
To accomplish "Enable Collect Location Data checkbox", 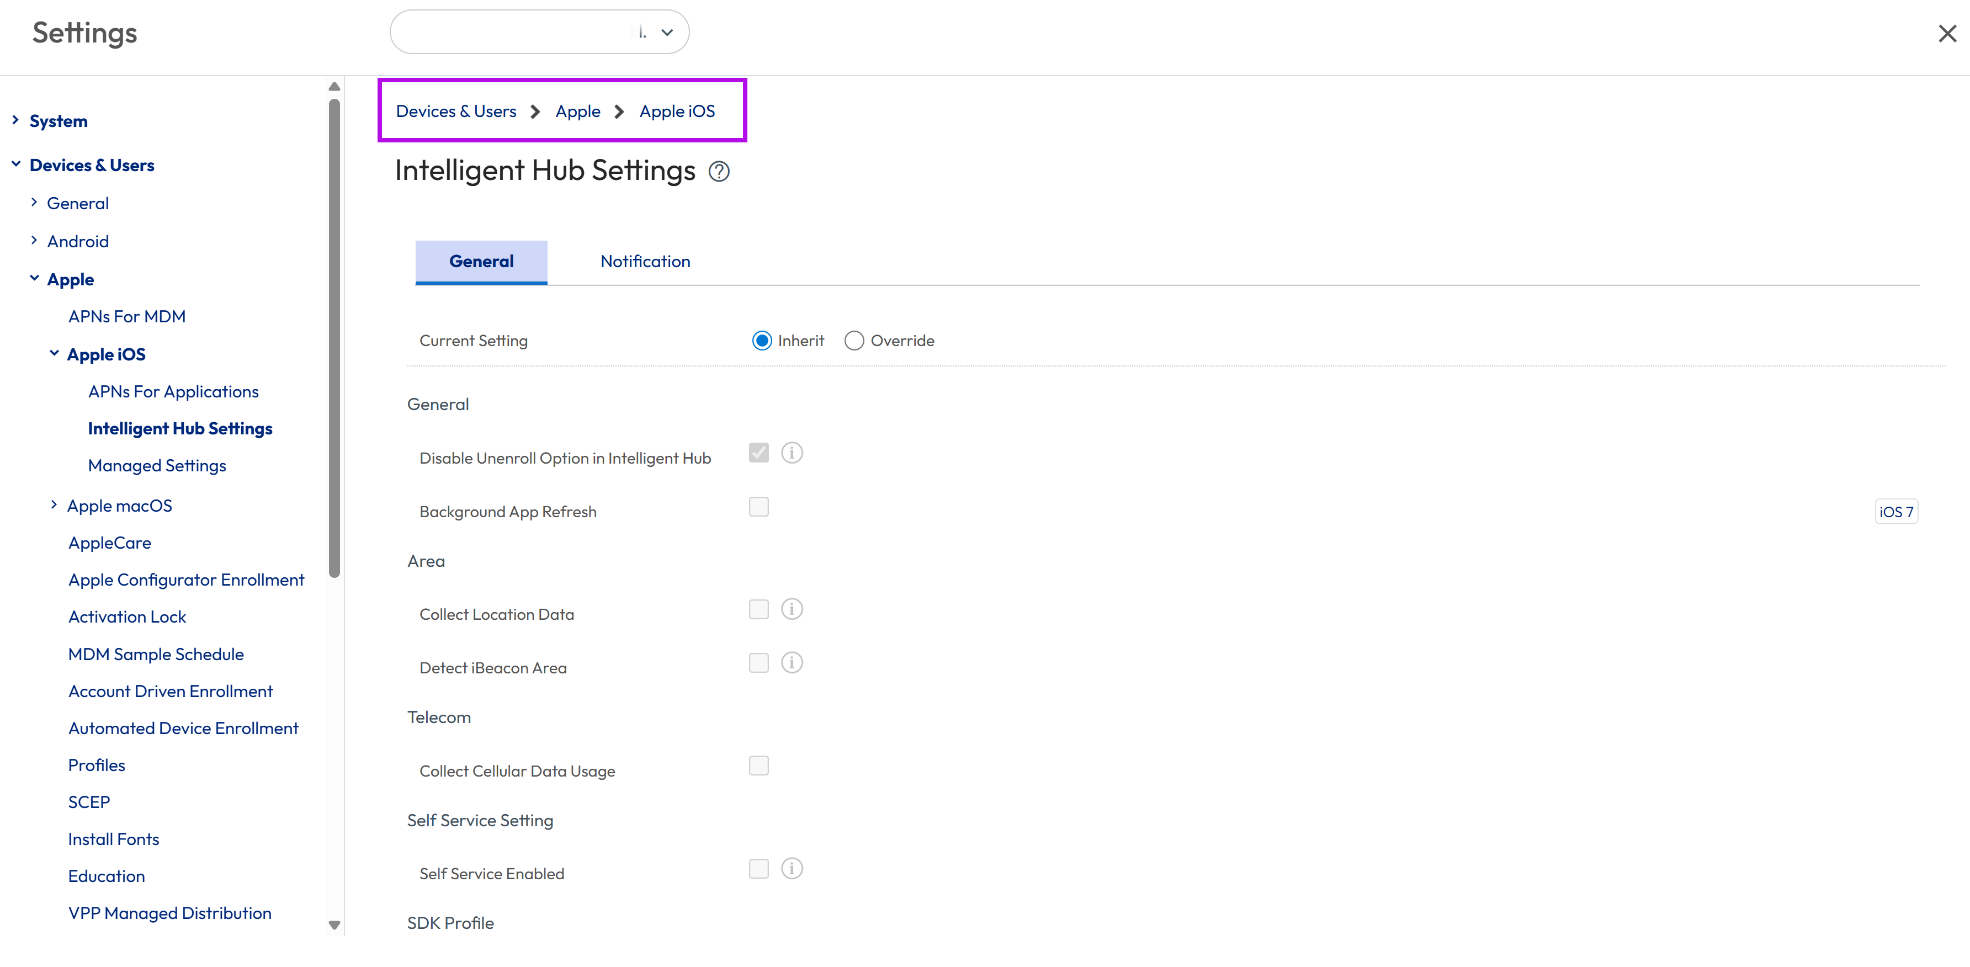I will [x=758, y=609].
